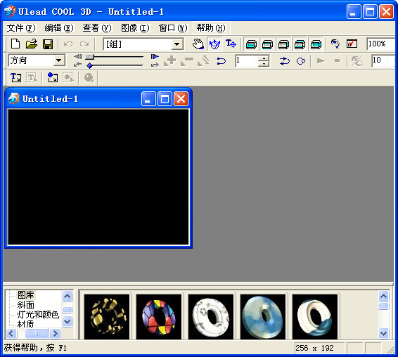Toggle the second face display icon
This screenshot has width=398, height=357.
point(267,45)
